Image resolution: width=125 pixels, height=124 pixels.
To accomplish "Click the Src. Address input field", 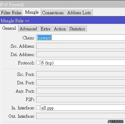I will [81, 46].
